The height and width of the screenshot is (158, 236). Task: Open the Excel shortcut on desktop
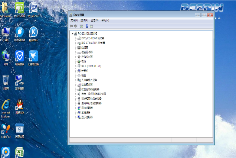click(20, 152)
